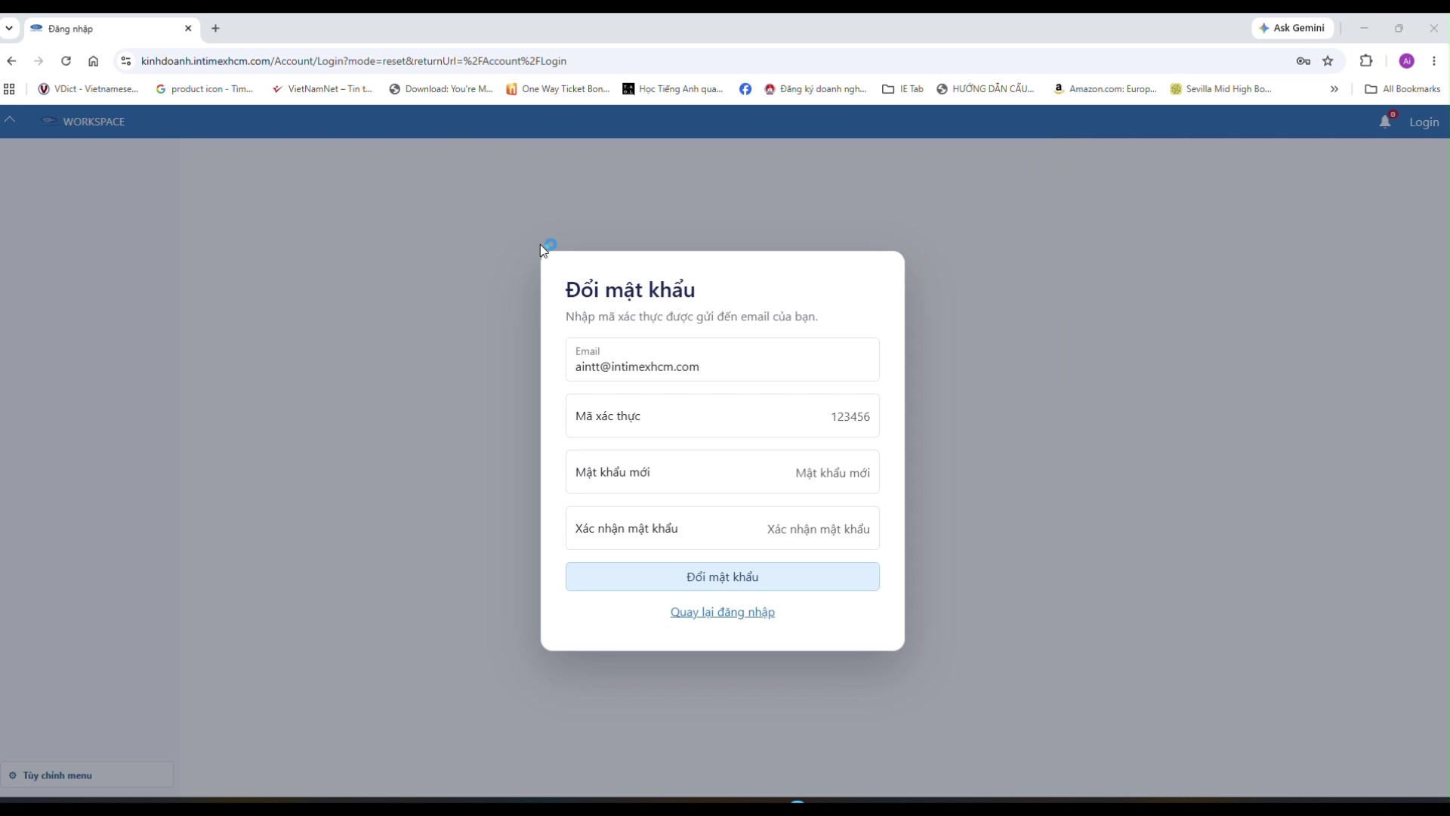The height and width of the screenshot is (816, 1450).
Task: Click the Đổi mật khẩu submit button
Action: [723, 577]
